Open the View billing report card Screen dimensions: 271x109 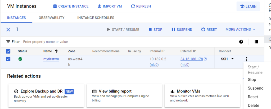pos(124,96)
